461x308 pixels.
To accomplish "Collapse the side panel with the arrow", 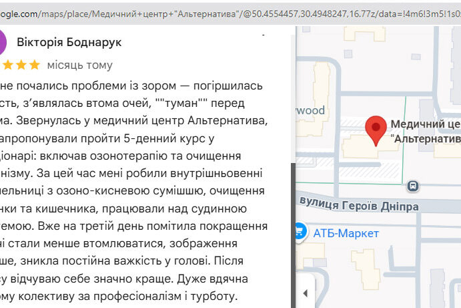I will [x=306, y=293].
